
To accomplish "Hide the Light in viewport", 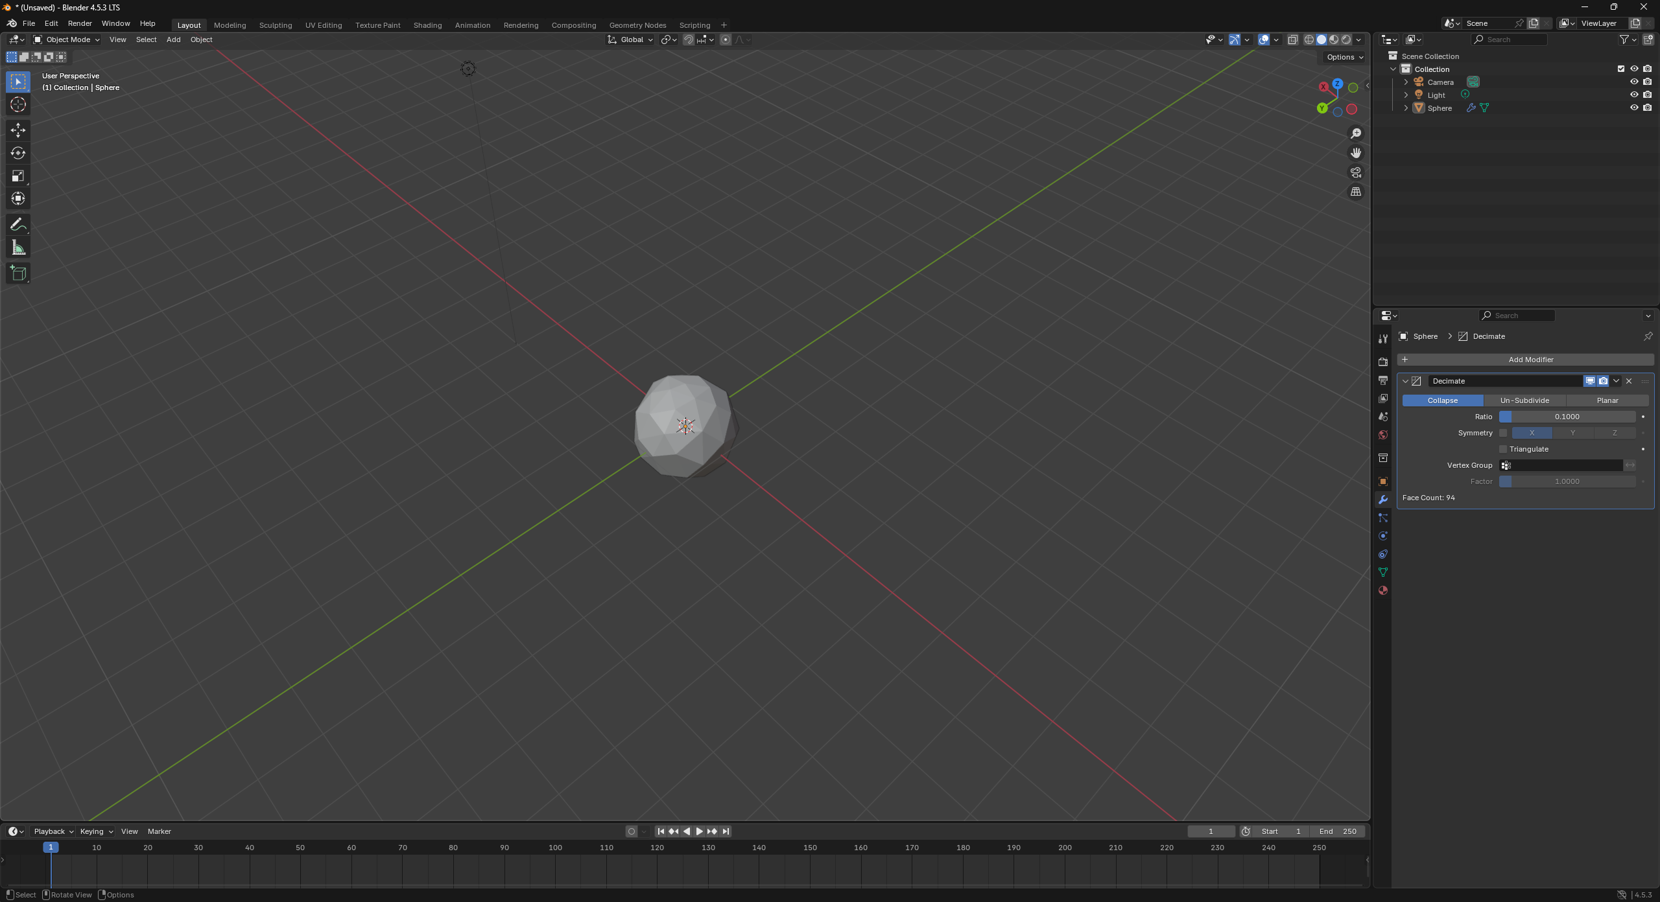I will tap(1634, 95).
